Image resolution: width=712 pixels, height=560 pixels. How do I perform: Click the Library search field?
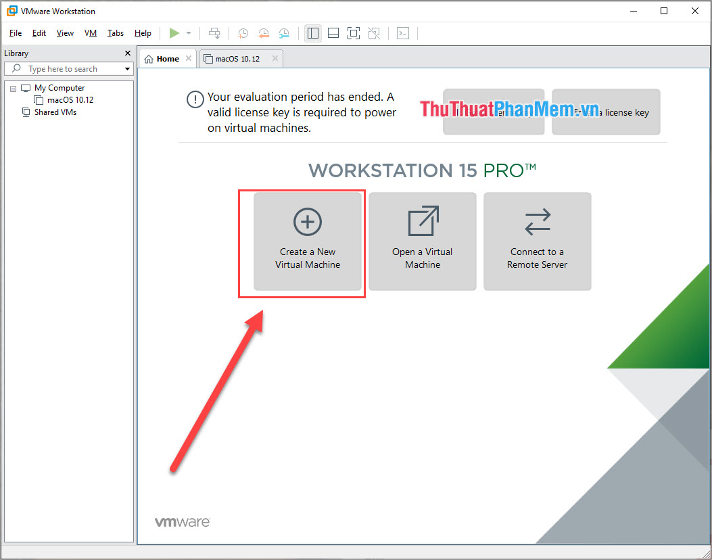tap(71, 69)
